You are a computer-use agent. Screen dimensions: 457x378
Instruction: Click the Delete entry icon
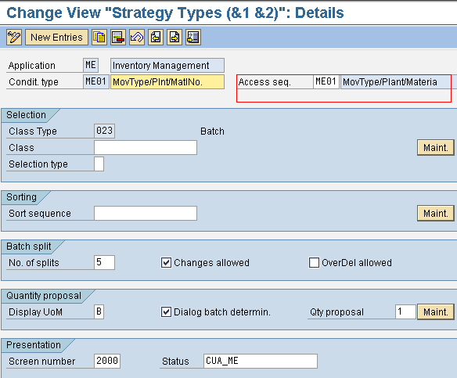pos(118,38)
